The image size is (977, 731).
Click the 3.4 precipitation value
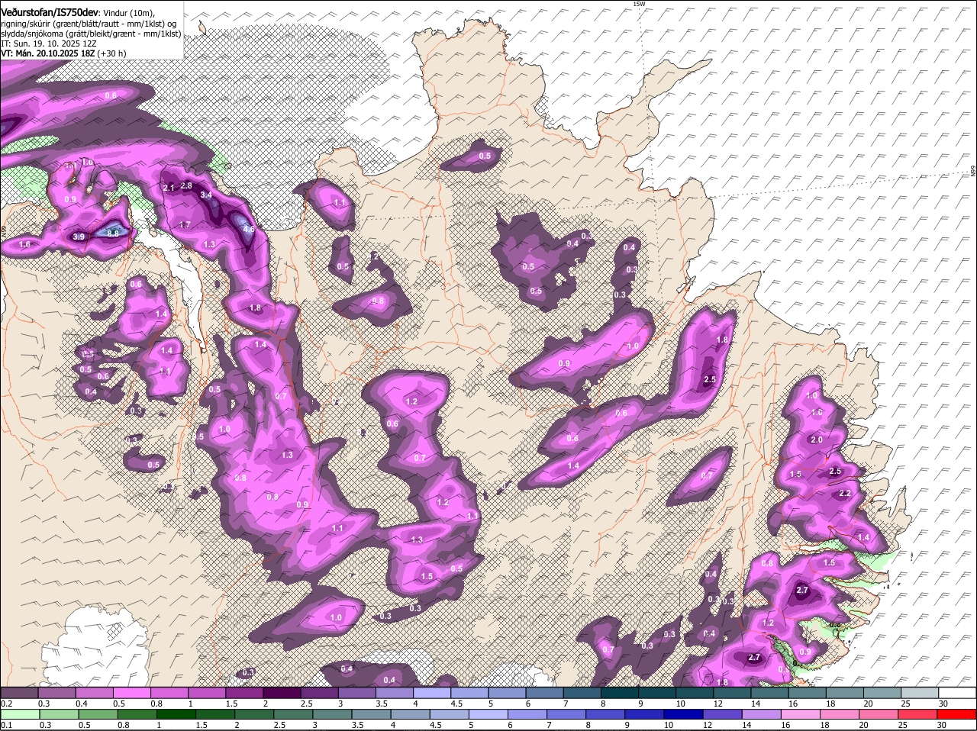[x=206, y=195]
